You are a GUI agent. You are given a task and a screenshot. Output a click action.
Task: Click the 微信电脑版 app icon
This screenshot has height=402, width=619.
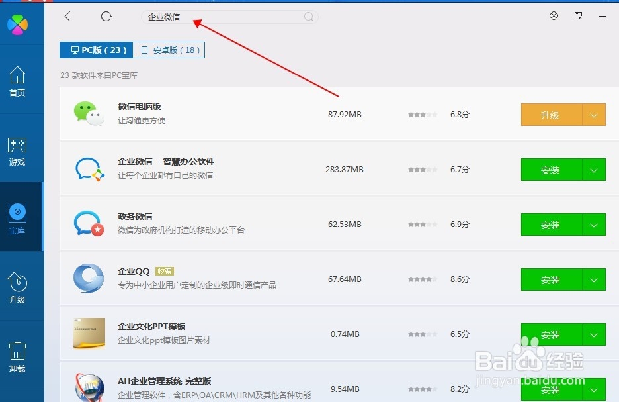89,114
